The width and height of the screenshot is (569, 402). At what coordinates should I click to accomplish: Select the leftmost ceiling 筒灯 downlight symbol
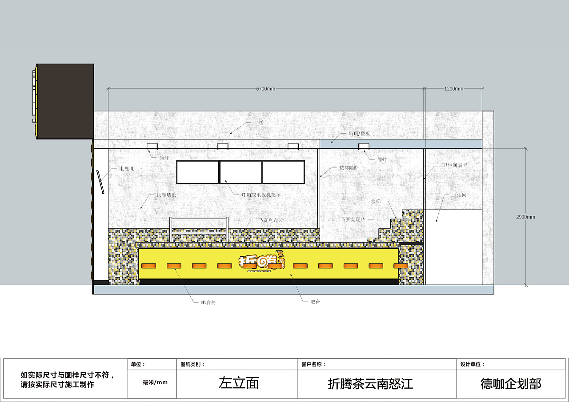click(x=151, y=147)
